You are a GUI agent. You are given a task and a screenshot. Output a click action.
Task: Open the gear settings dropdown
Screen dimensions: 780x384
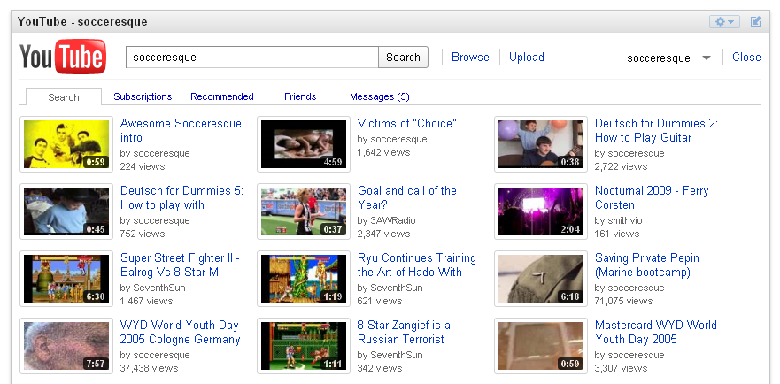coord(723,21)
